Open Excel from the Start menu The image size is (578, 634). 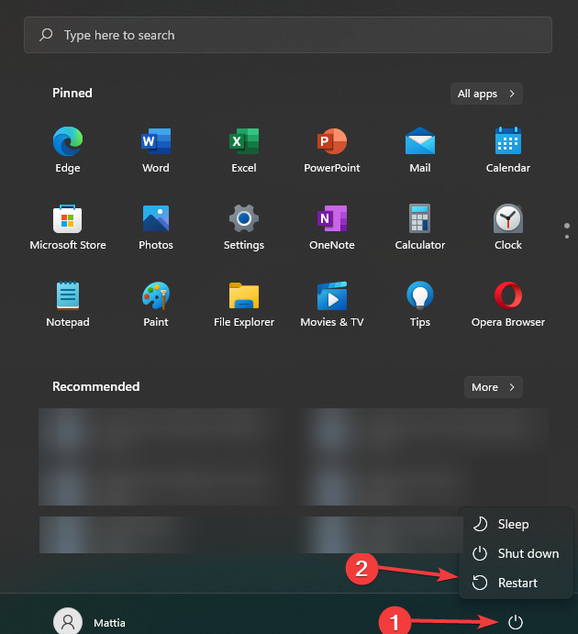click(x=244, y=150)
